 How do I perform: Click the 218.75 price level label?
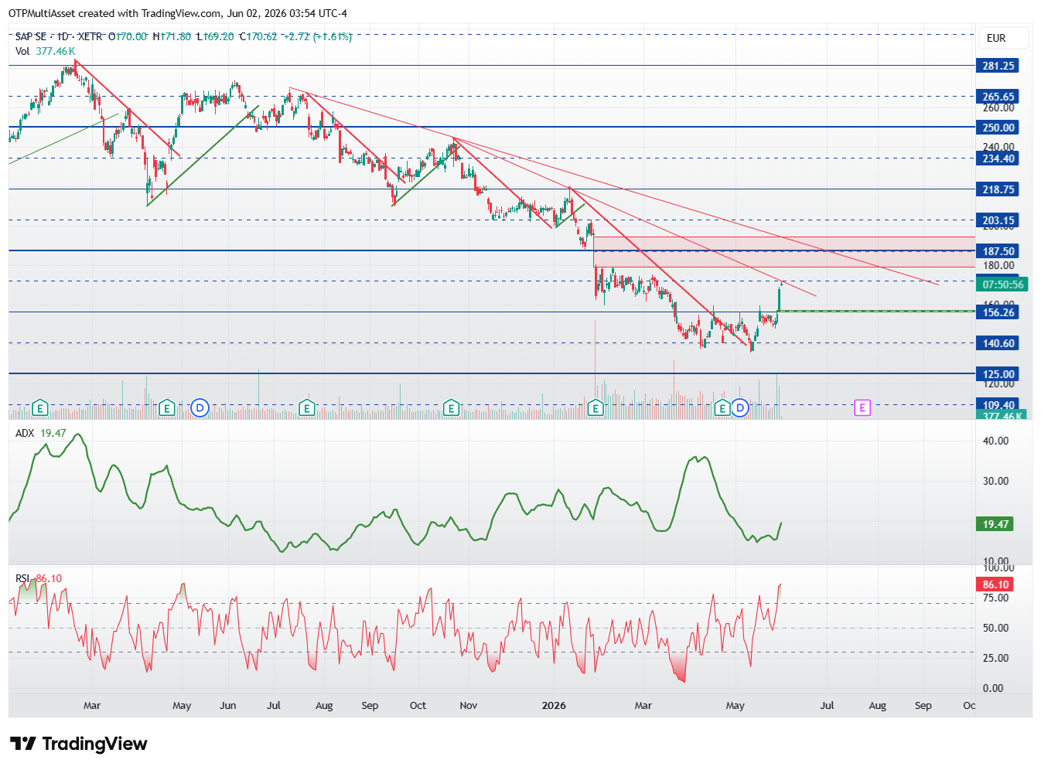coord(998,189)
